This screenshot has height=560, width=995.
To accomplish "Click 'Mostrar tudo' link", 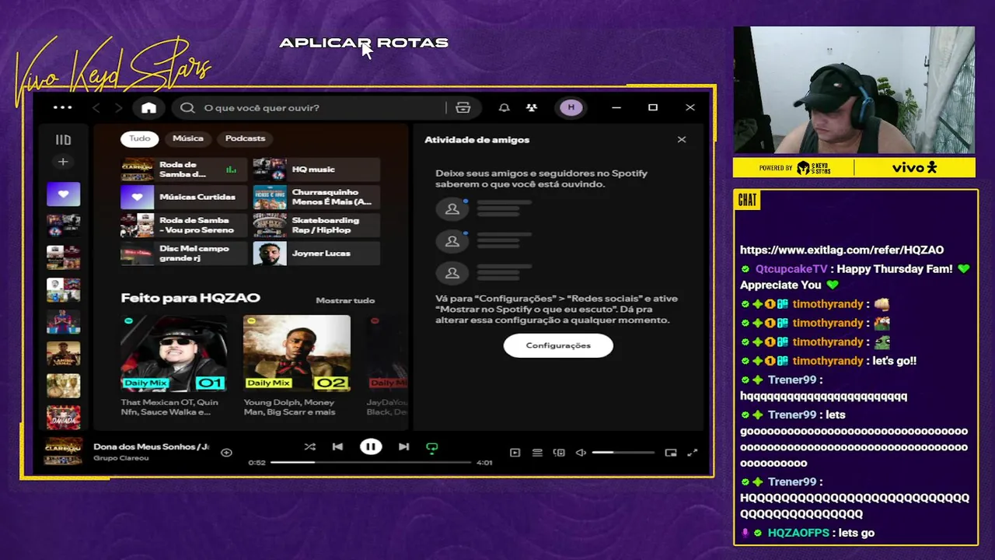I will click(345, 300).
